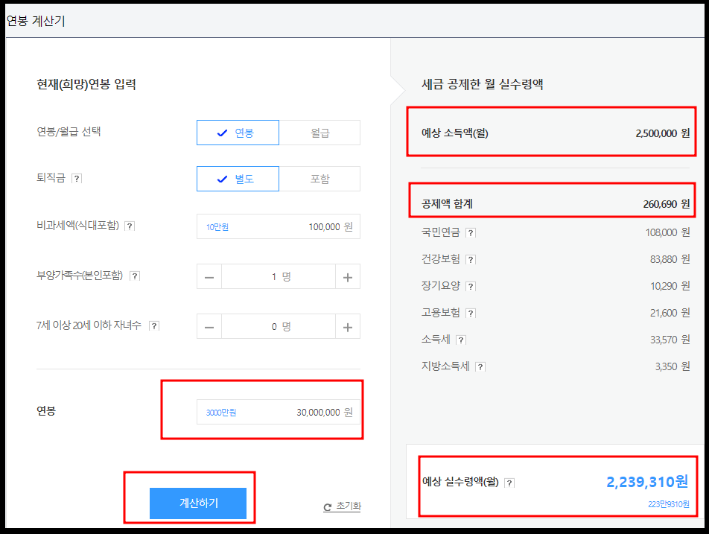Click the 지방소득세 help icon
This screenshot has height=534, width=709.
[x=480, y=366]
